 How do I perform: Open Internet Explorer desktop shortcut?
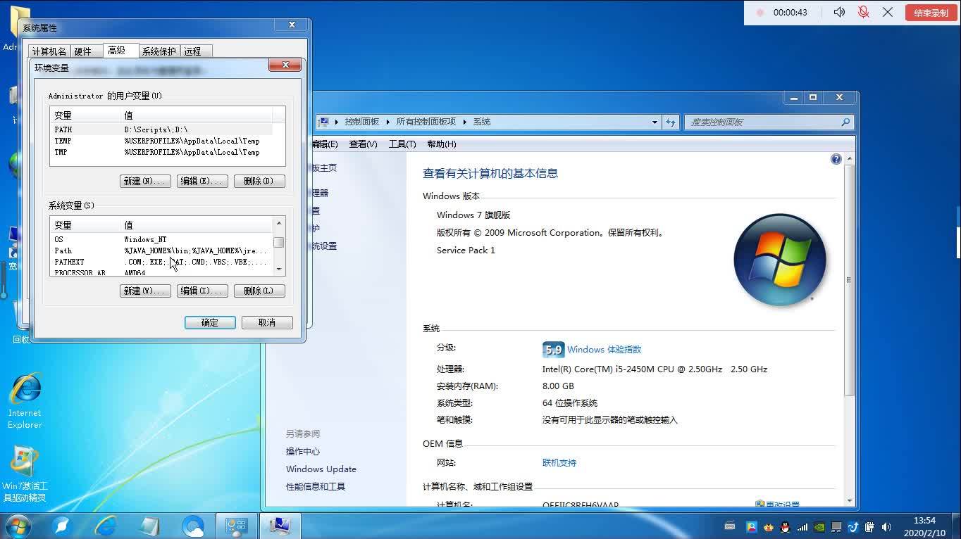pyautogui.click(x=25, y=400)
